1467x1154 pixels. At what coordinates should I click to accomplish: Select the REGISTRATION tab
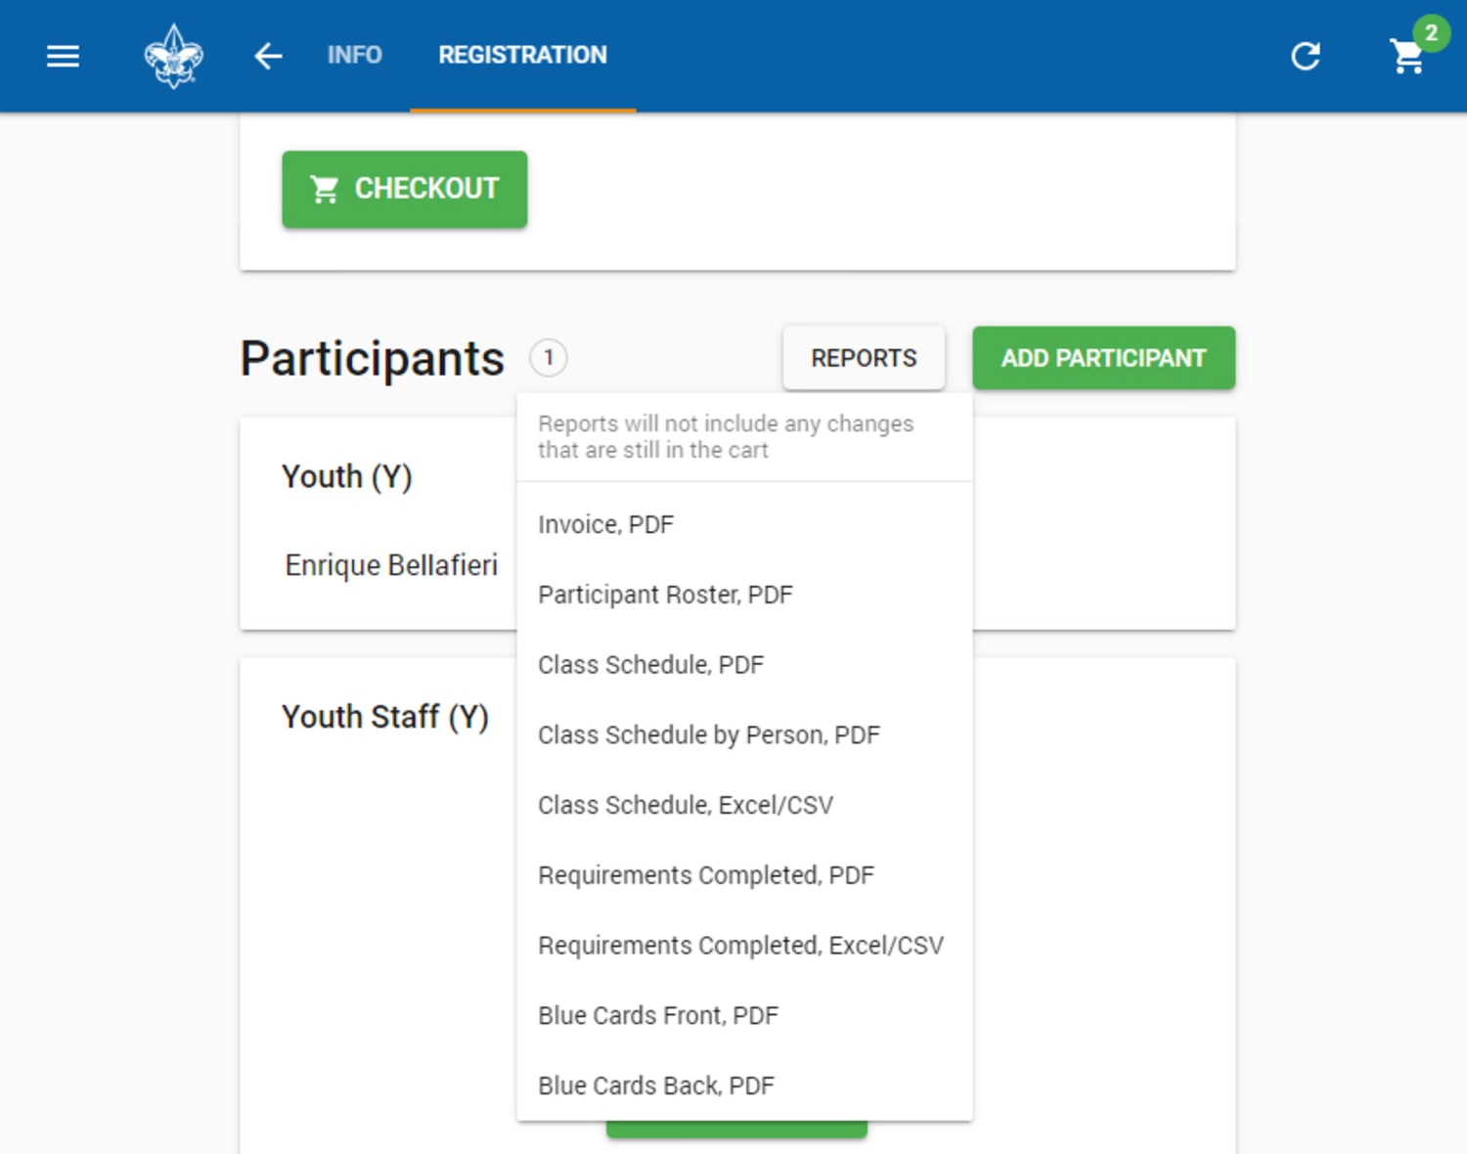pyautogui.click(x=522, y=55)
